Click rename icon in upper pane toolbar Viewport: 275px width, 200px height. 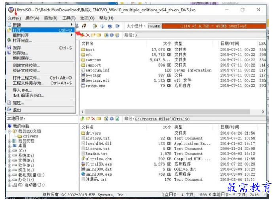[99, 35]
